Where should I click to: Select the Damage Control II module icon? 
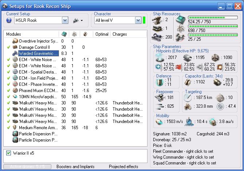click(15, 47)
